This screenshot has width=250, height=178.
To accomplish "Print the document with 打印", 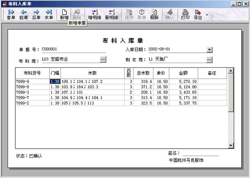I will click(x=186, y=14).
